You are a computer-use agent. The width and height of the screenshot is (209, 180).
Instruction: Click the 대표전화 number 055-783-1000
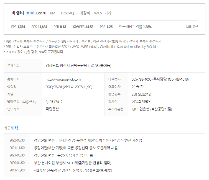[x=160, y=79]
